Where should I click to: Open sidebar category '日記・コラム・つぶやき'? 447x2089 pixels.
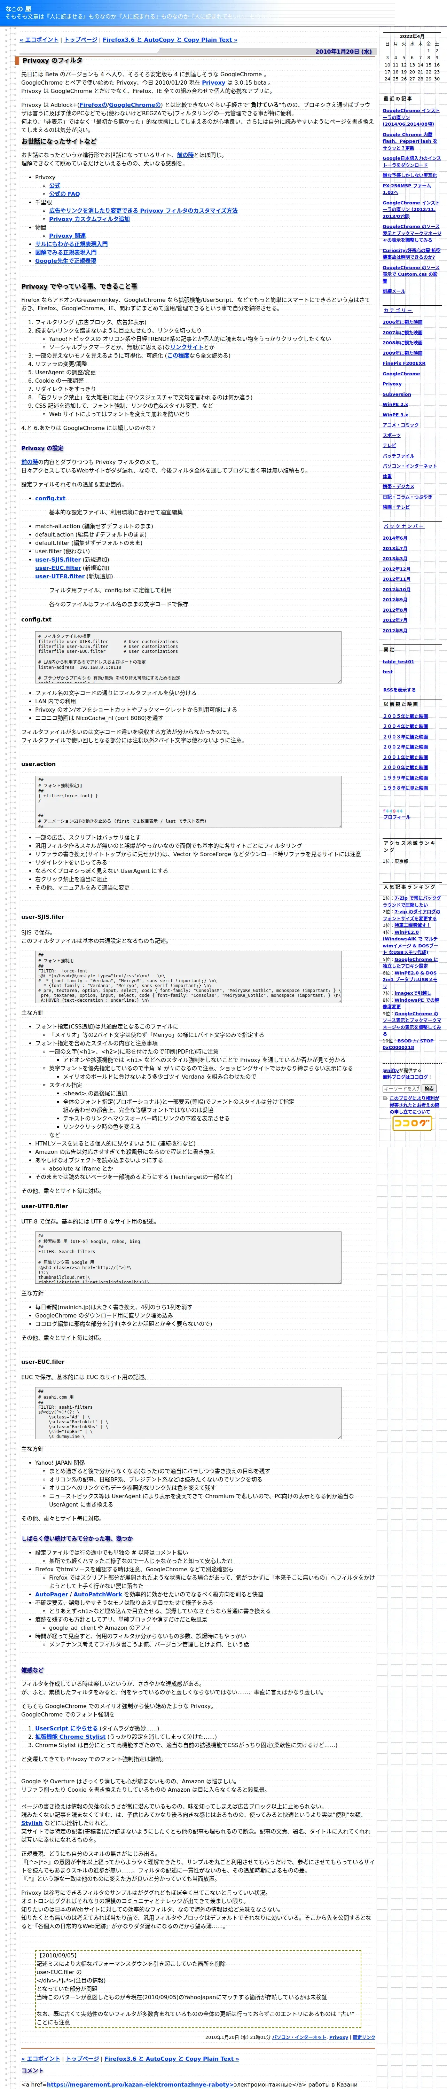pos(408,497)
